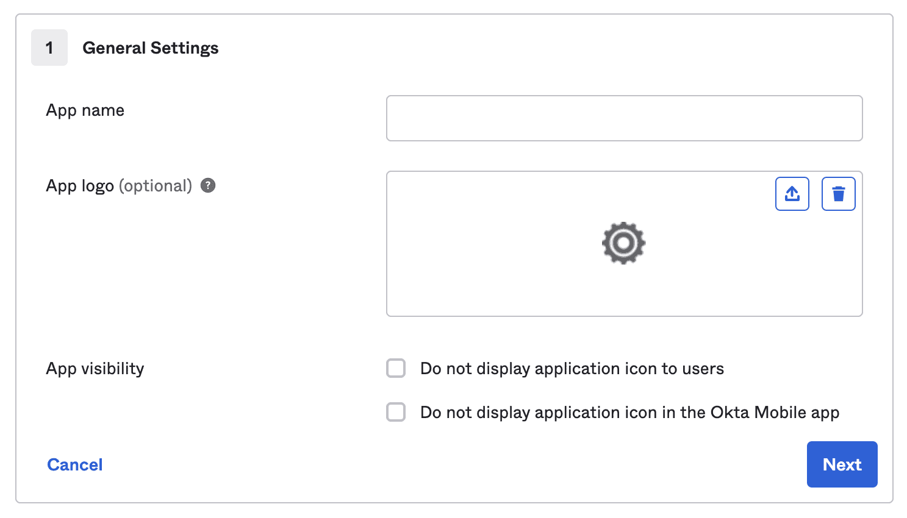
Task: Click the Cancel link
Action: tap(75, 464)
